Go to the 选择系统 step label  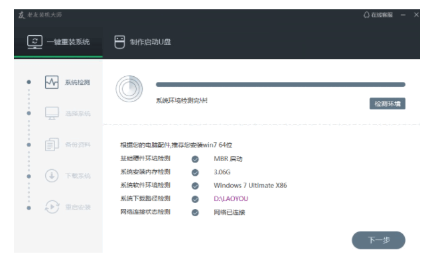click(78, 113)
